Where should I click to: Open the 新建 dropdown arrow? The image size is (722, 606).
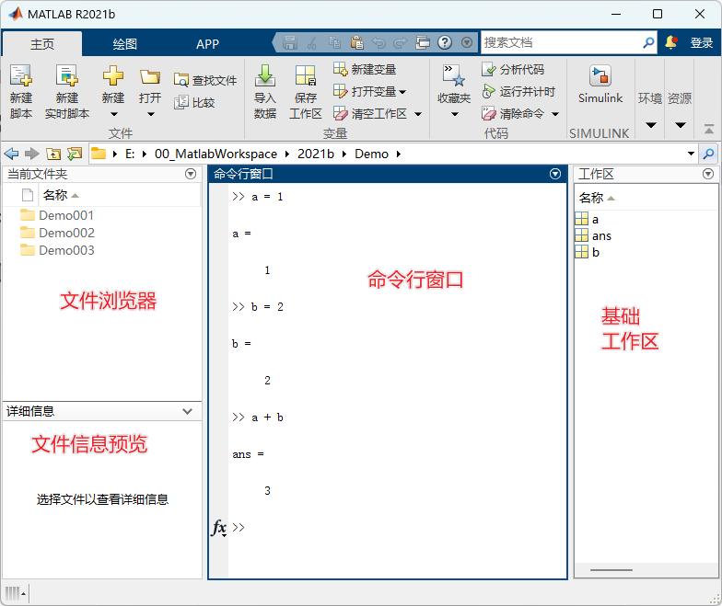(x=114, y=114)
